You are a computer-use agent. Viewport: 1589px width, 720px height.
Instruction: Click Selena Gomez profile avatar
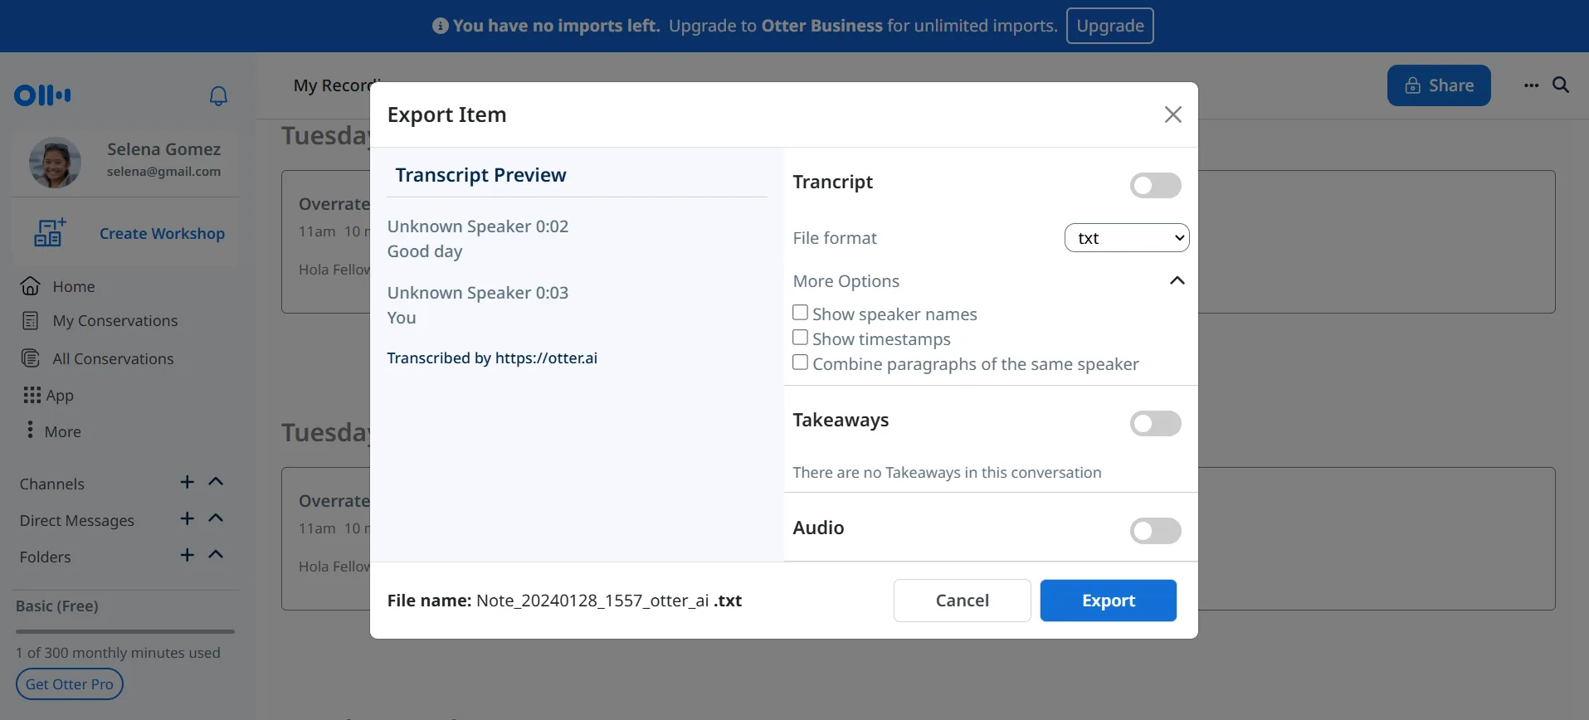(55, 163)
